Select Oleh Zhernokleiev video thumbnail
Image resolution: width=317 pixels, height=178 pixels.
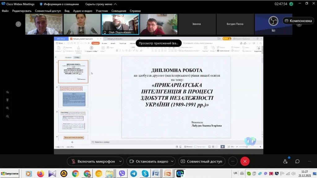click(120, 24)
